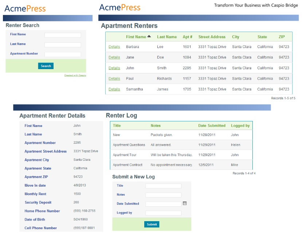Image resolution: width=302 pixels, height=235 pixels.
Task: Sort Renter Log by Date Submitted header
Action: 212,126
